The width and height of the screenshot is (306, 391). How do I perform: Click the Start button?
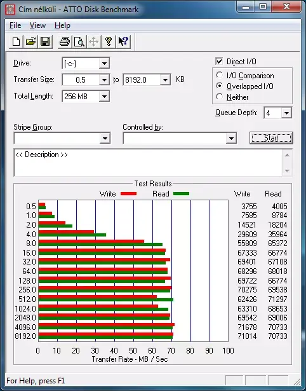coord(271,138)
